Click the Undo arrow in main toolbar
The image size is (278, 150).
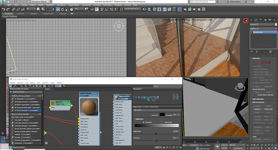click(3, 9)
